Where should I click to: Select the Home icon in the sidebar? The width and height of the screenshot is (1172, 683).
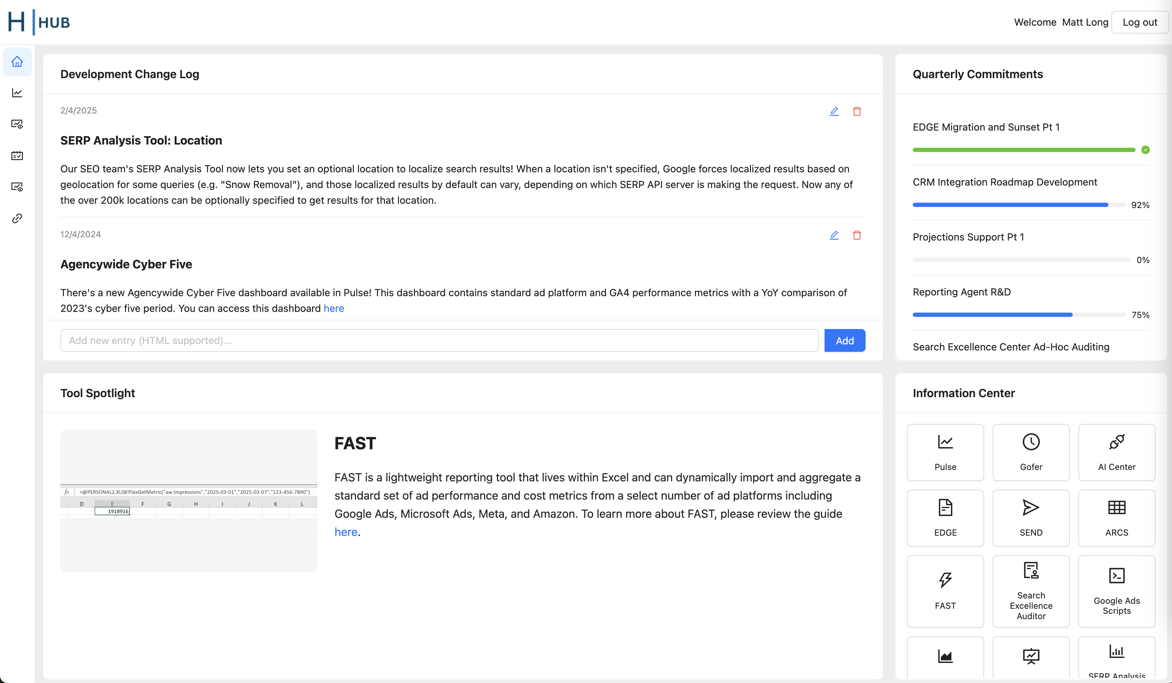17,62
